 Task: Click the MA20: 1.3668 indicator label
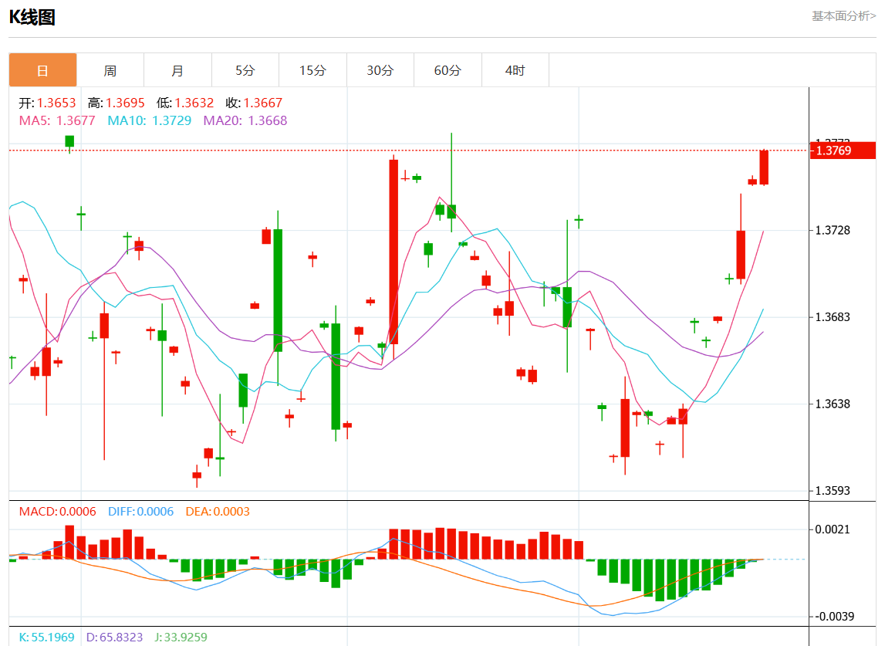point(245,121)
